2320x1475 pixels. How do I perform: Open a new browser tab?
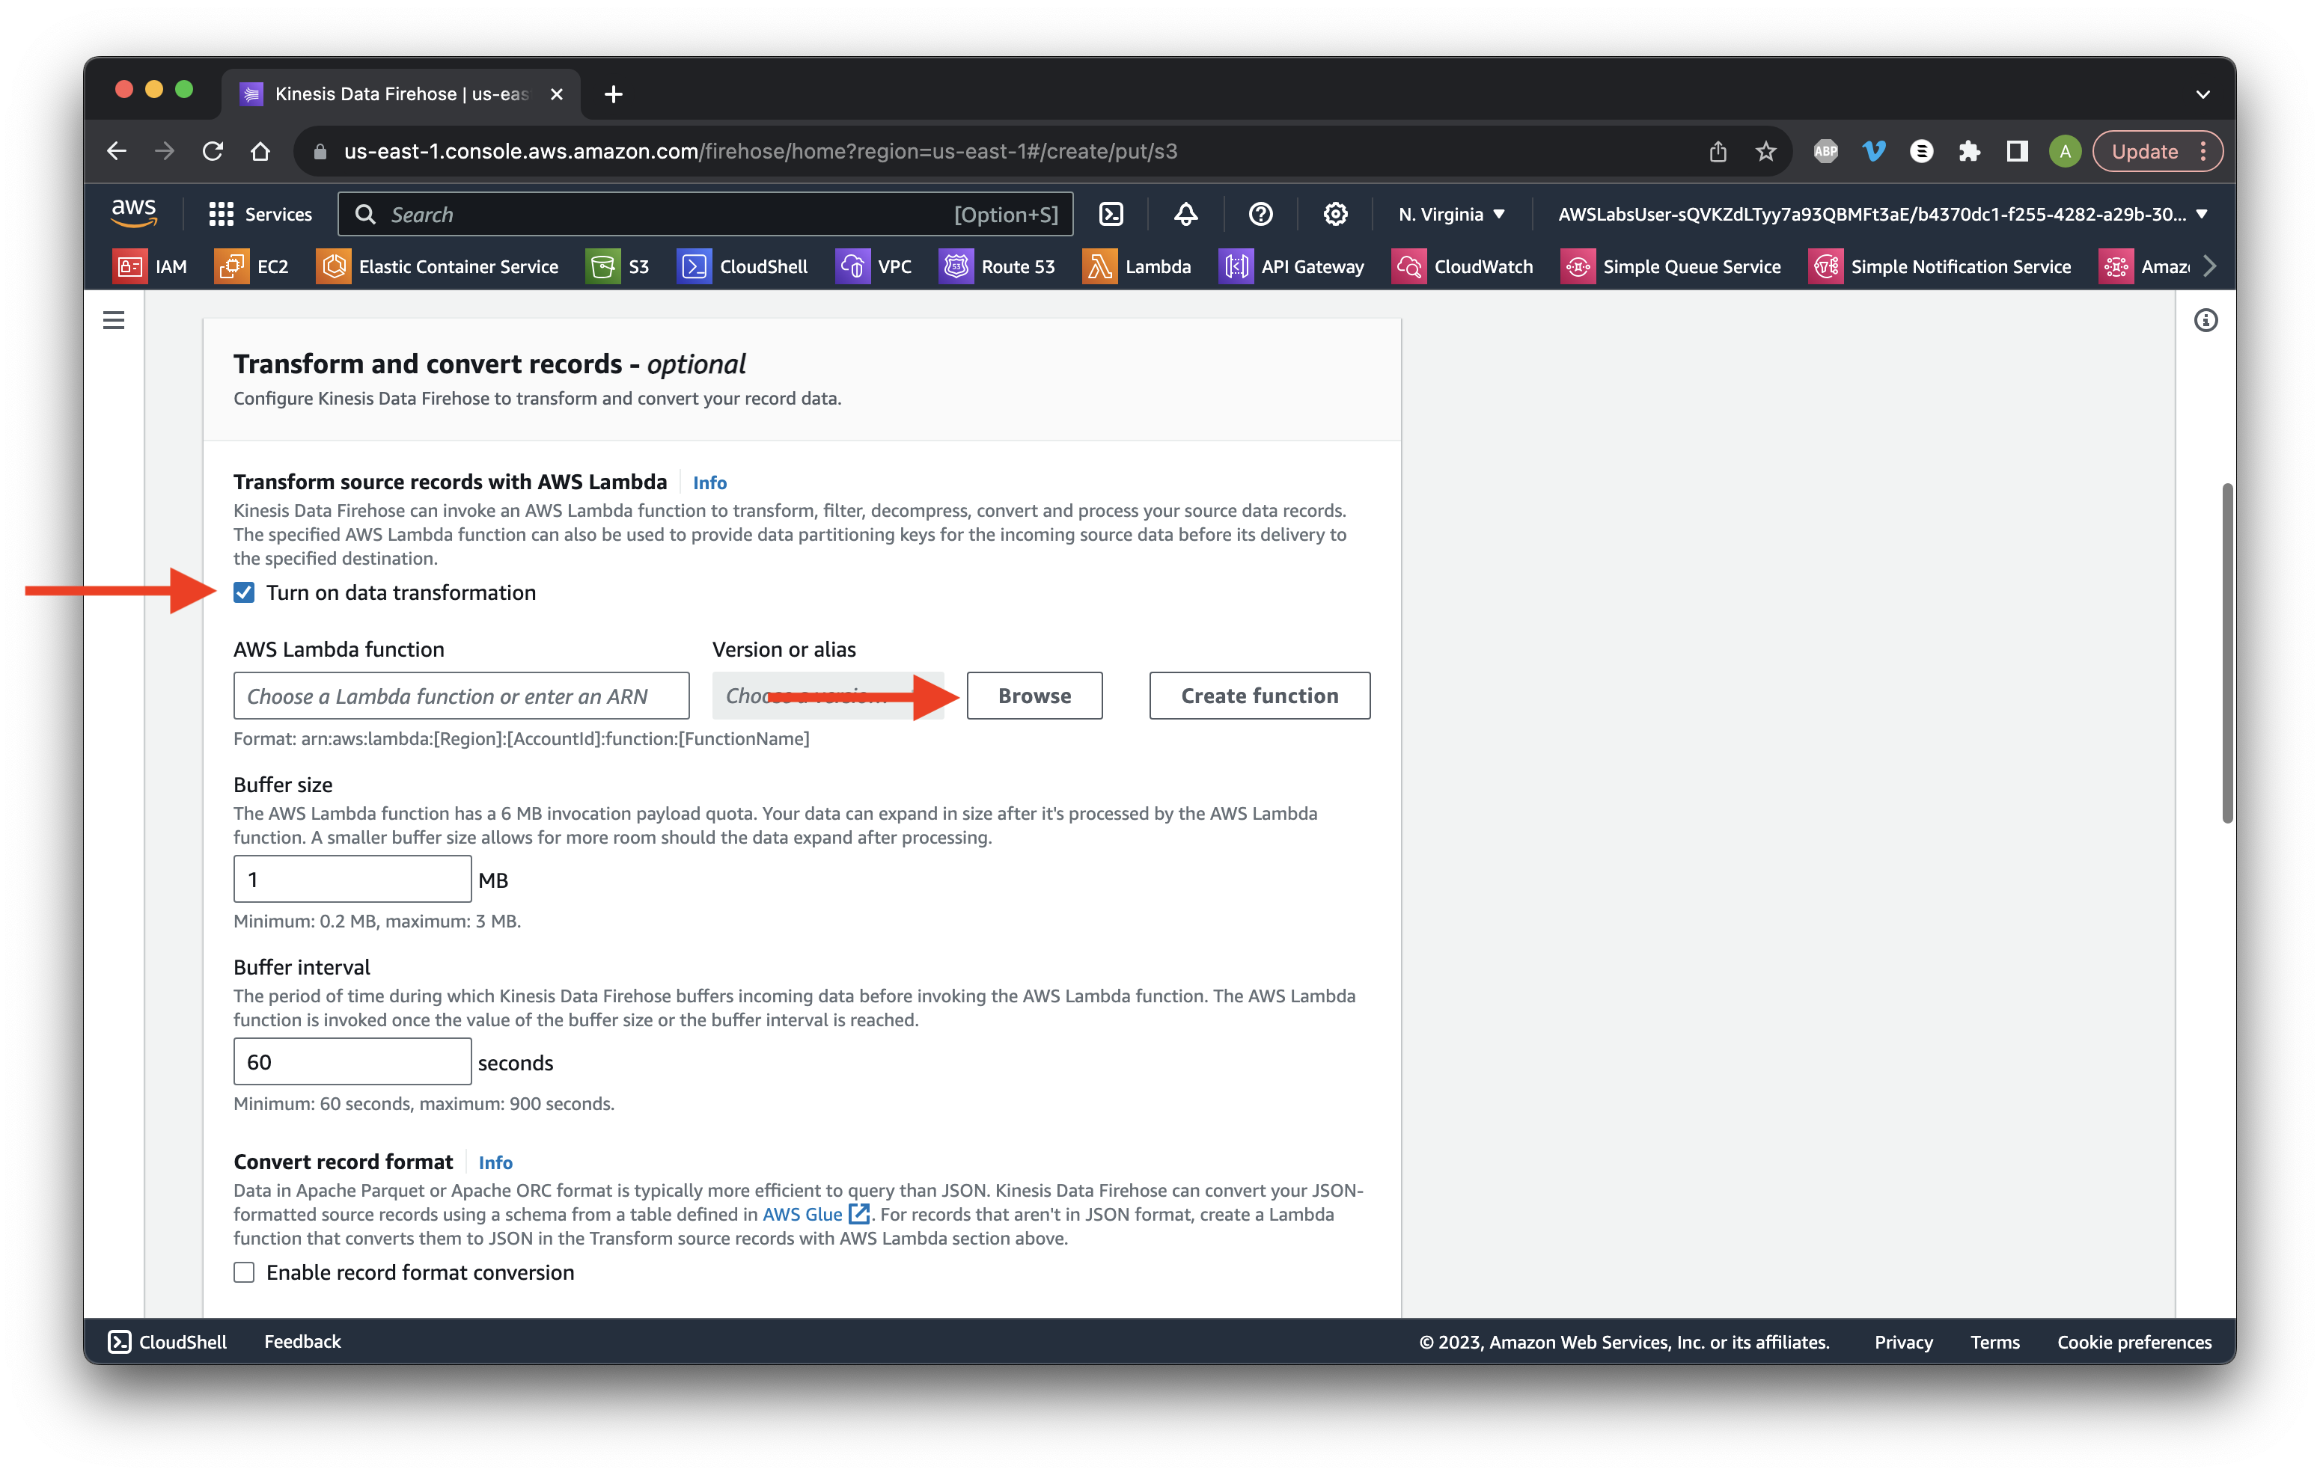(613, 94)
